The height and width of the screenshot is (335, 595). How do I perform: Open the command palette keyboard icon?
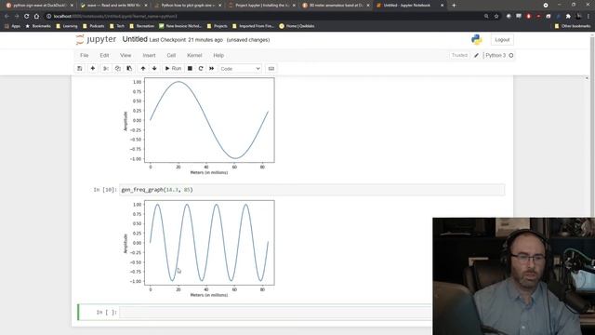271,68
